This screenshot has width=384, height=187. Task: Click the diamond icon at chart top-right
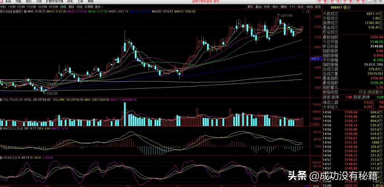(x=304, y=11)
